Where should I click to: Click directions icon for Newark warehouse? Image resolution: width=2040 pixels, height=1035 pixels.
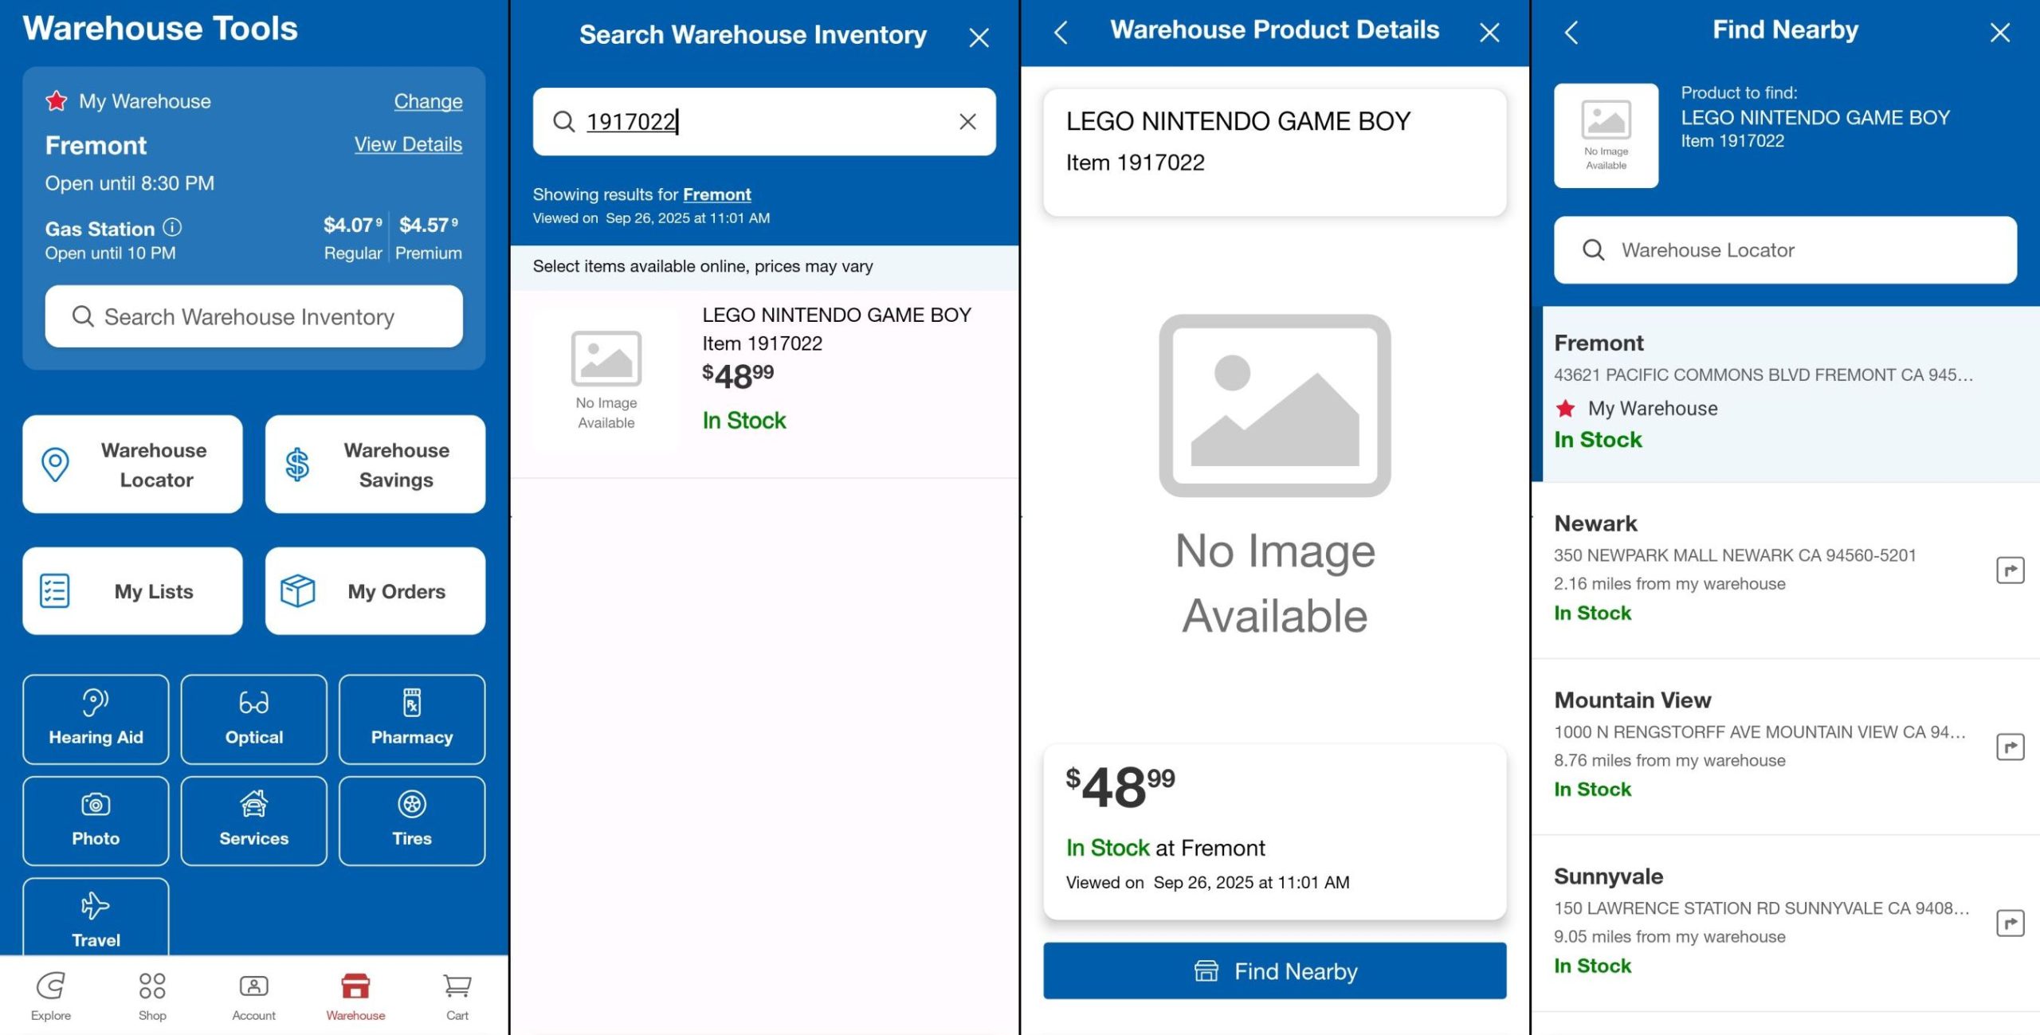(x=2010, y=570)
